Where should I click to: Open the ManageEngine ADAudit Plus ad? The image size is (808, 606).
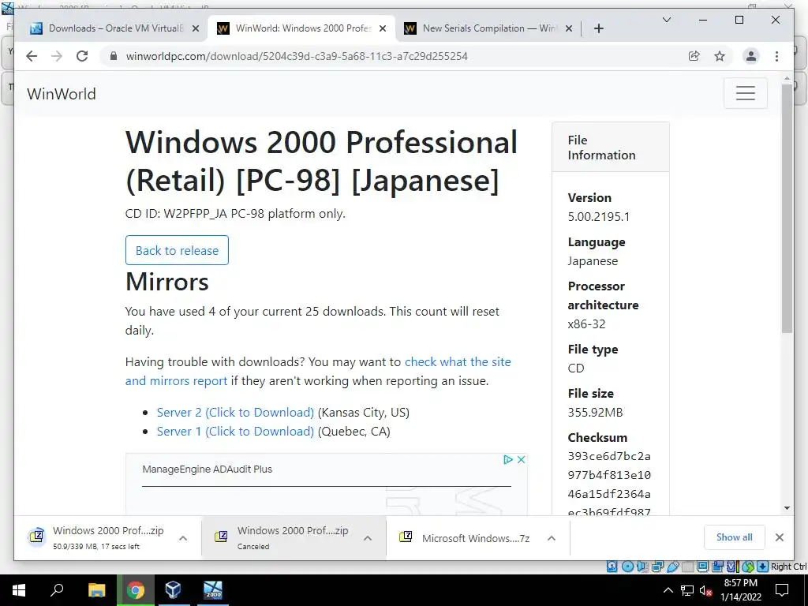tap(208, 469)
